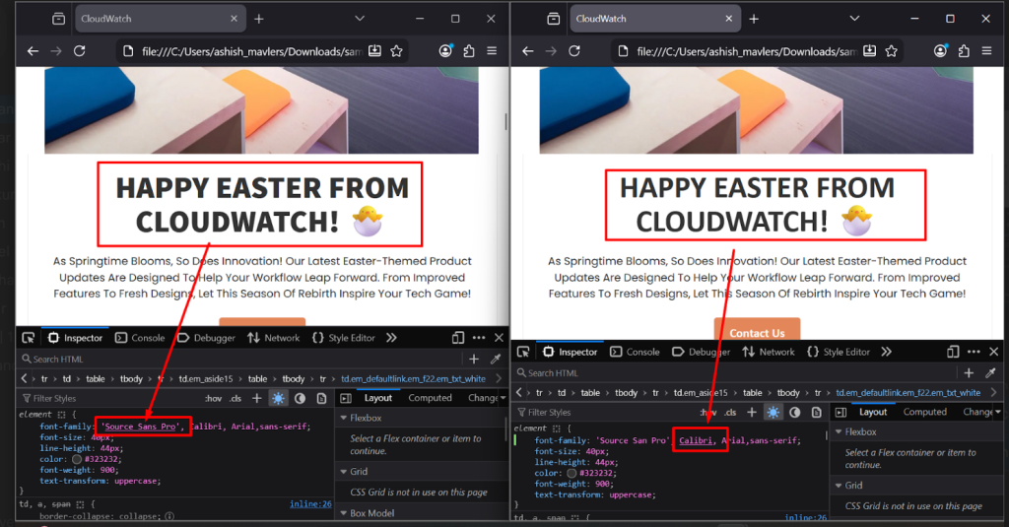Open Network tab in right DevTools
Screen dimensions: 1009x527
pyautogui.click(x=769, y=352)
